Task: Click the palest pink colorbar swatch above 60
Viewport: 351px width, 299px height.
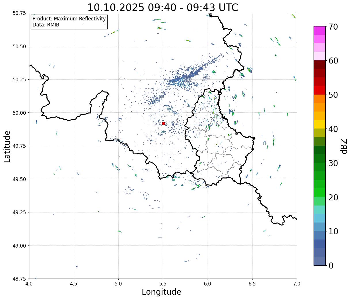Action: coord(320,56)
